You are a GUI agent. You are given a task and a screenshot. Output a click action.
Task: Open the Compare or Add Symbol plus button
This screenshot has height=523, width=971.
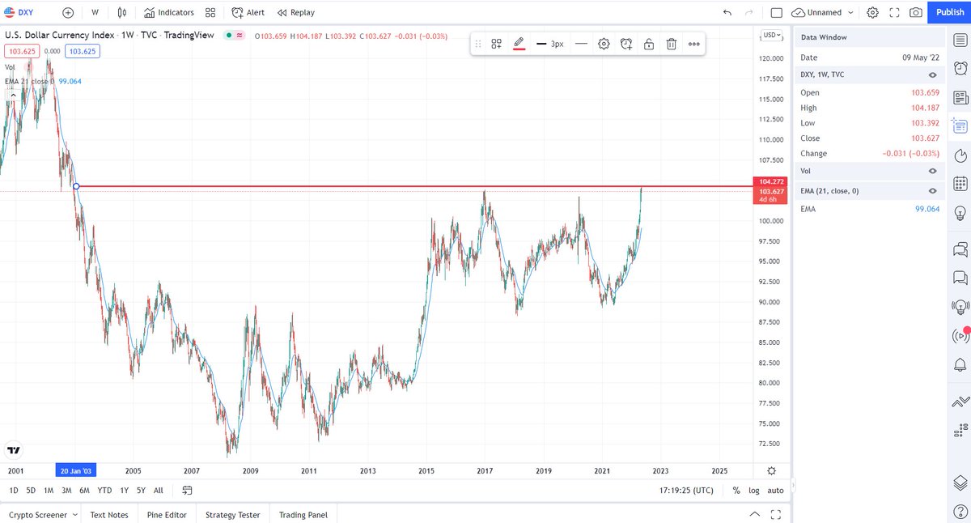tap(68, 12)
